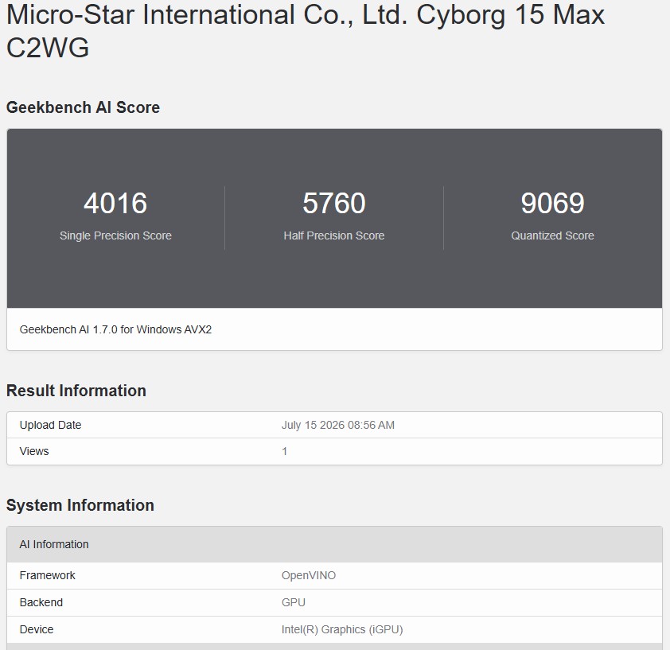Image resolution: width=670 pixels, height=650 pixels.
Task: Select the 5760 half precision value
Action: tap(334, 203)
